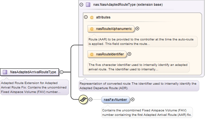Select the nasRouteIdentifier attribute box

[107, 54]
